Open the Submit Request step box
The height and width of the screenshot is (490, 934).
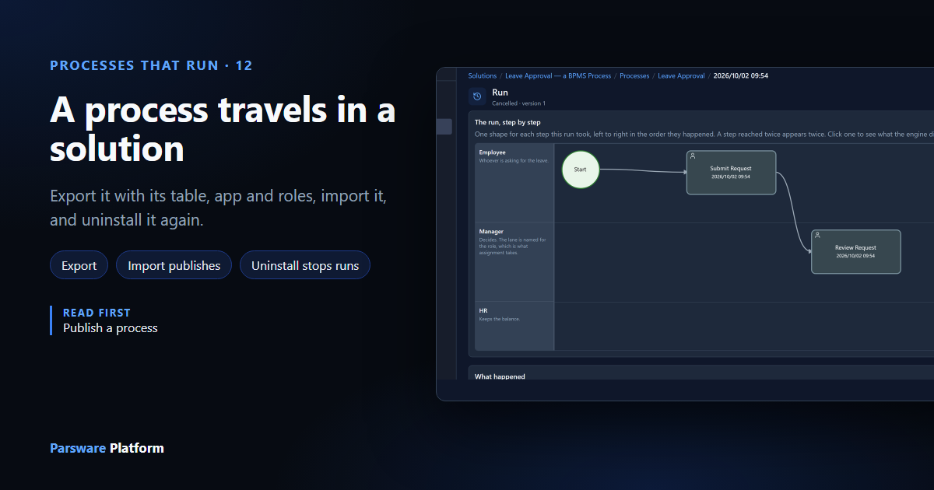731,173
